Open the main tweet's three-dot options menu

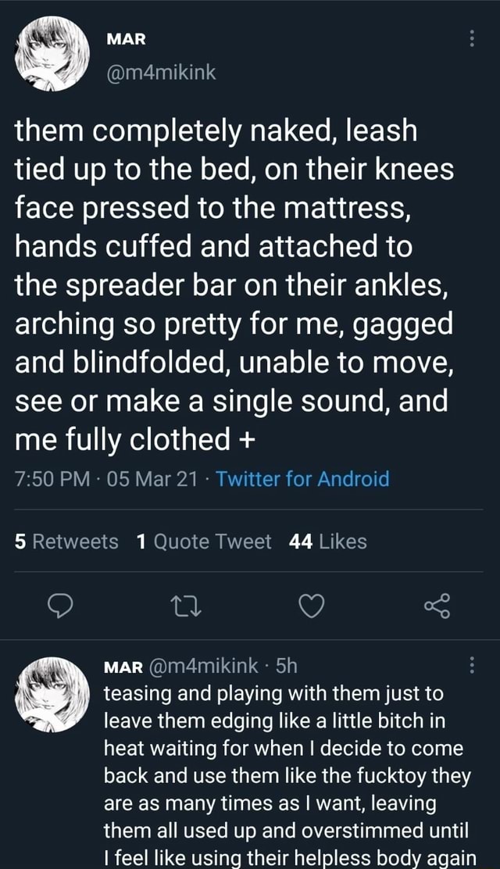(470, 39)
